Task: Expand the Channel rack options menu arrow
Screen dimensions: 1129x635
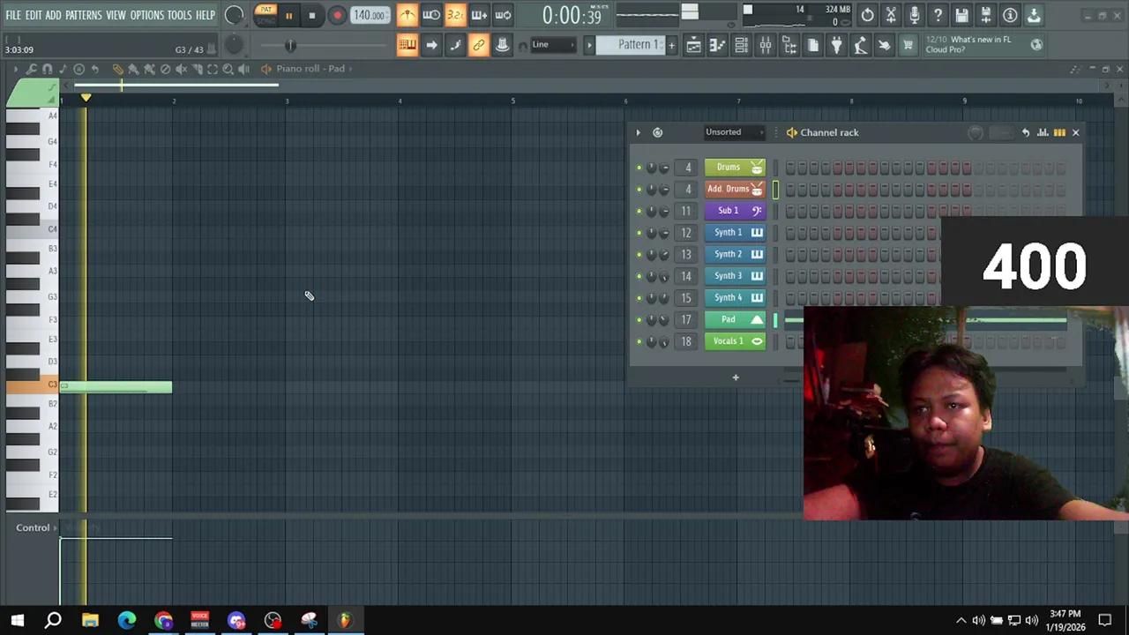Action: (638, 132)
